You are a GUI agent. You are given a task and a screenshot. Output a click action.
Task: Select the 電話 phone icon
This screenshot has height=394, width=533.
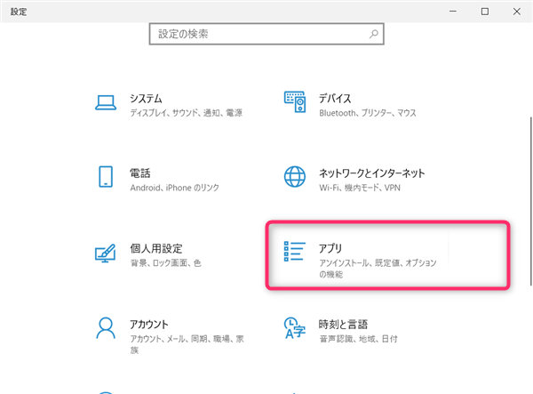(106, 177)
